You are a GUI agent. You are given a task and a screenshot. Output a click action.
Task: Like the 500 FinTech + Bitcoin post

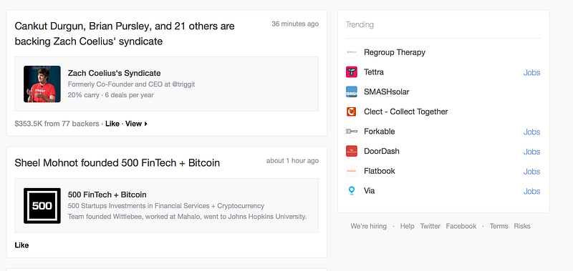click(21, 245)
